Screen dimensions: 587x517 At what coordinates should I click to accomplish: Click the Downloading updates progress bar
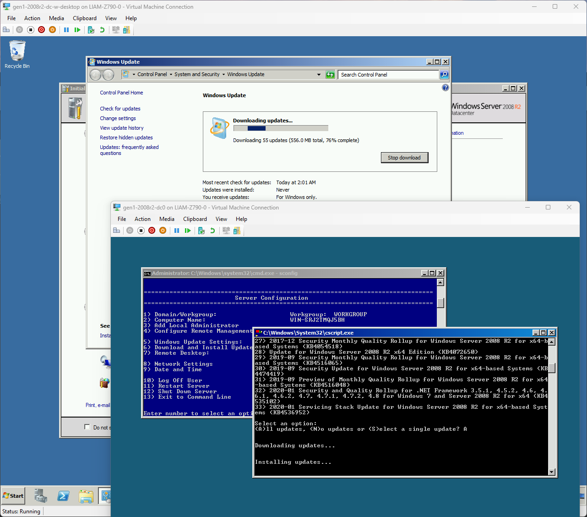click(x=281, y=128)
